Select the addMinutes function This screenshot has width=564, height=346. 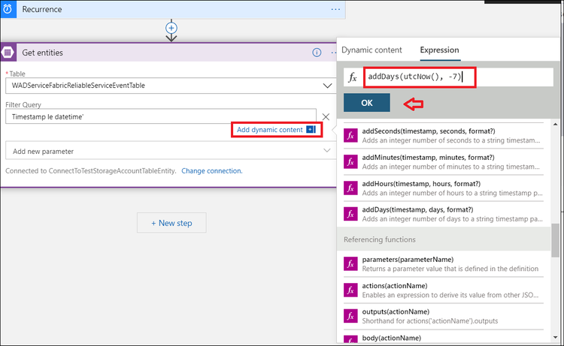coord(443,162)
